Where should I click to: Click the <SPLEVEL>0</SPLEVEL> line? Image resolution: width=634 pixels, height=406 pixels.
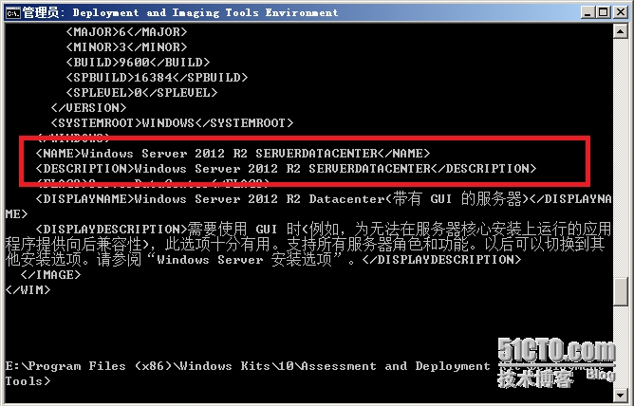(x=141, y=93)
